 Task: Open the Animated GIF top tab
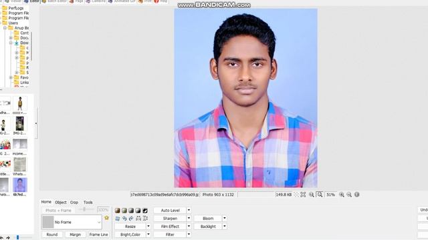coord(122,1)
